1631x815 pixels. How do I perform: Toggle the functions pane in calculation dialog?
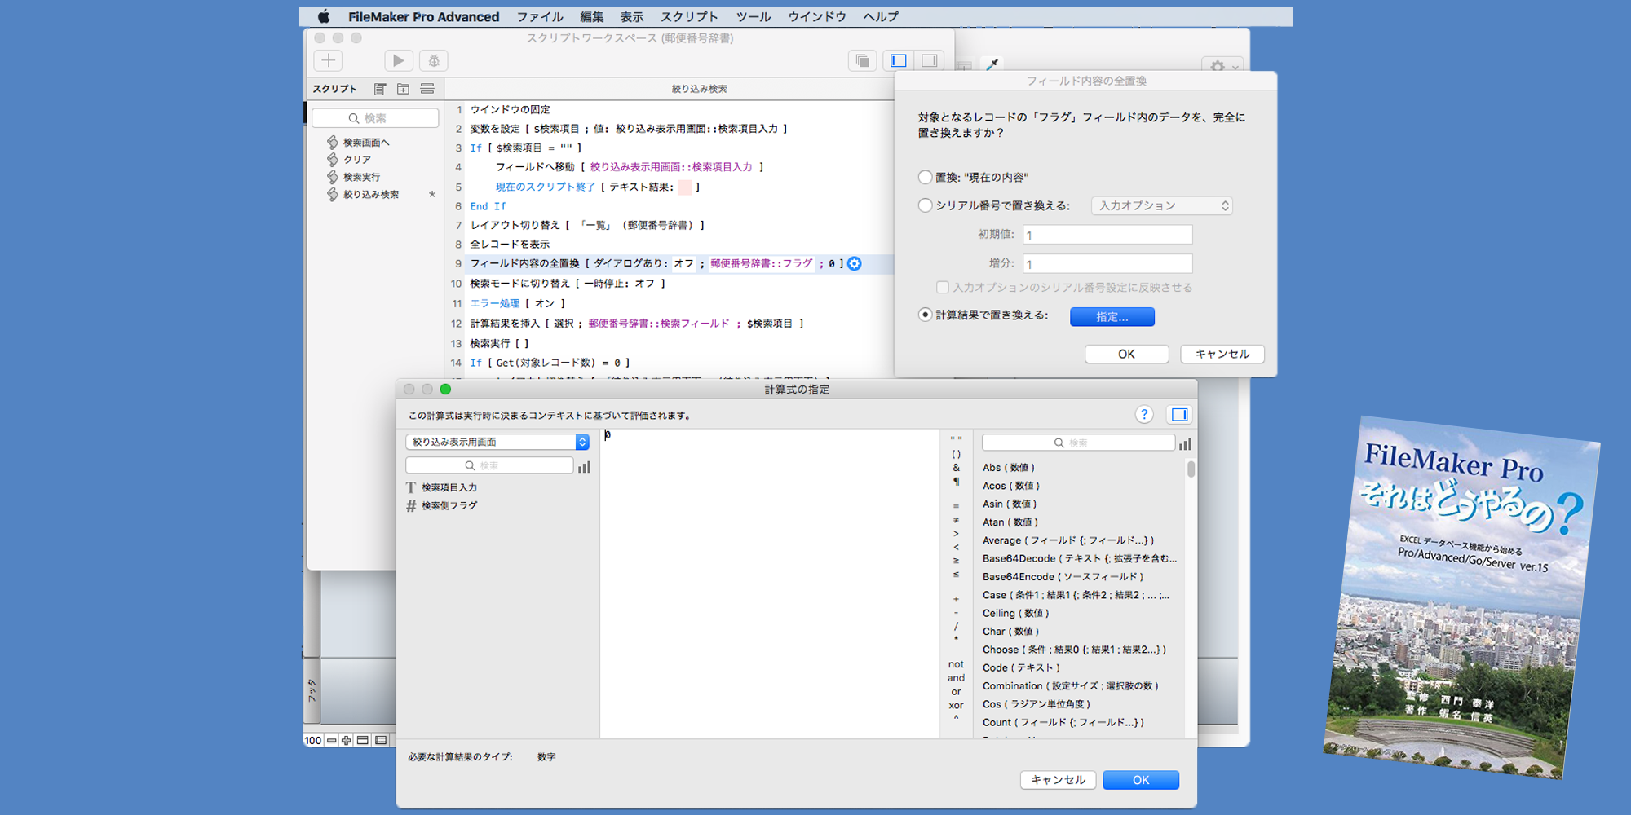(1179, 415)
